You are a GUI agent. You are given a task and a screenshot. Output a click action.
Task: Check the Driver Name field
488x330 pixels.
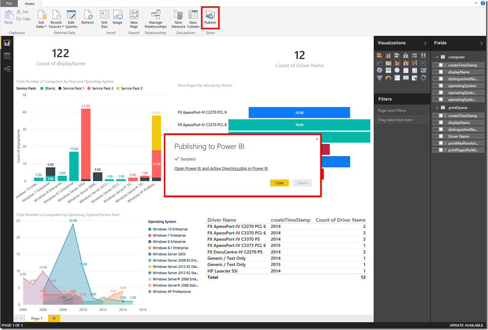(441, 136)
